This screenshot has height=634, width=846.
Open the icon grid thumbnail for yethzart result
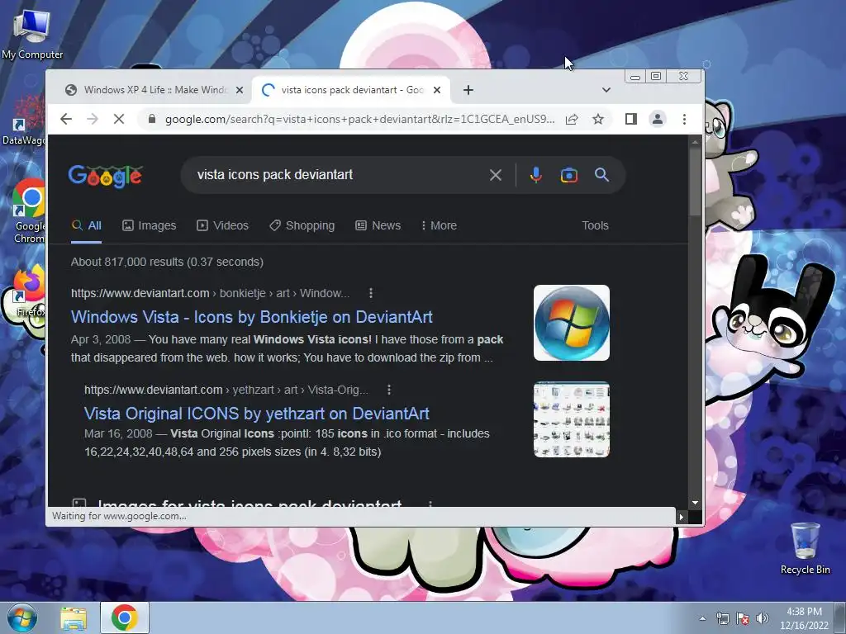pos(572,419)
